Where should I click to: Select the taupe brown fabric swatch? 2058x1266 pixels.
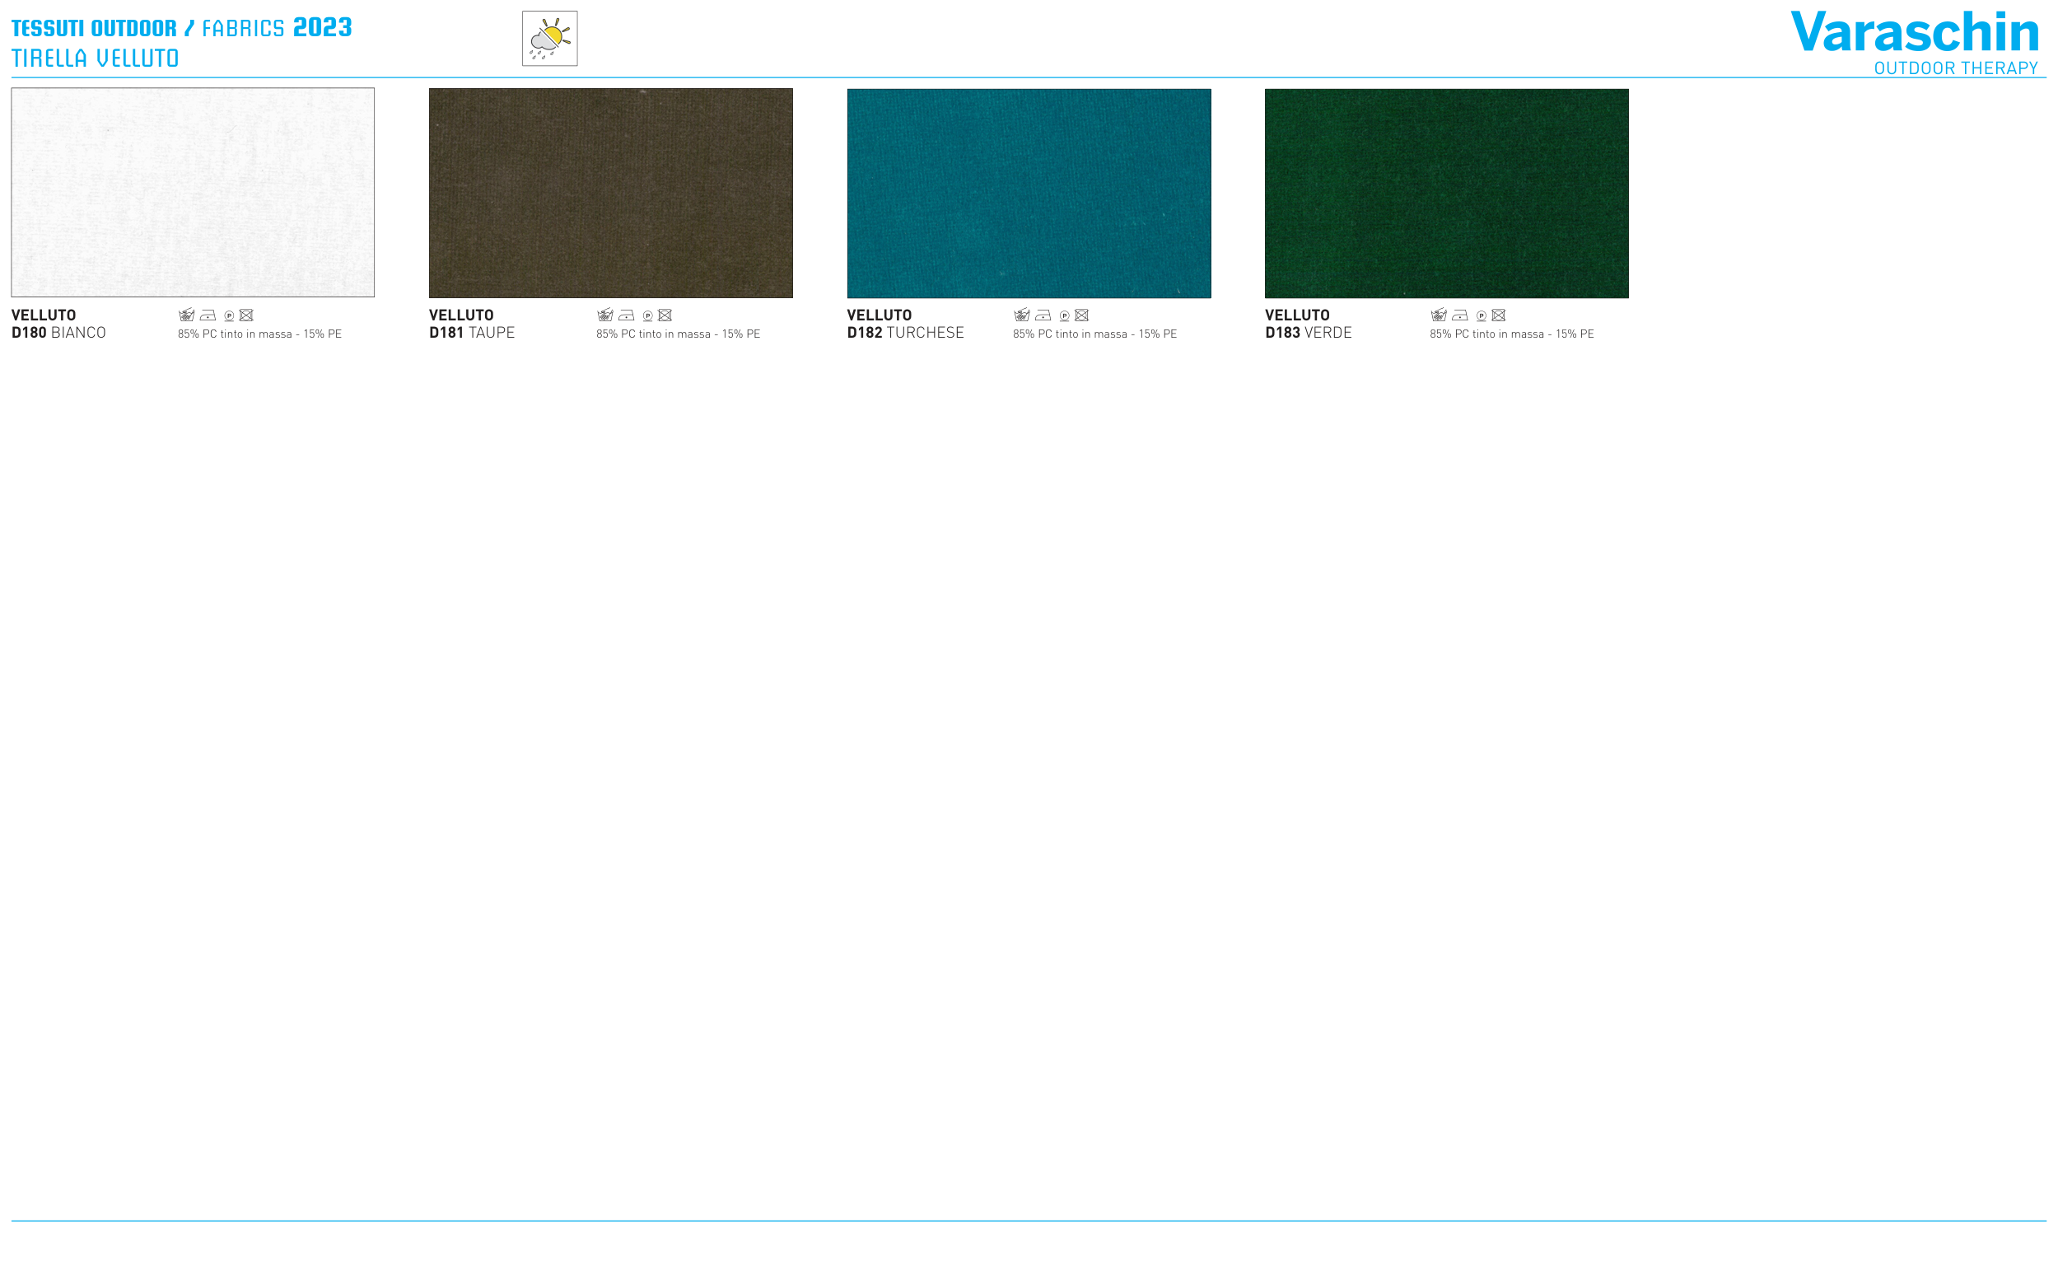pyautogui.click(x=610, y=193)
